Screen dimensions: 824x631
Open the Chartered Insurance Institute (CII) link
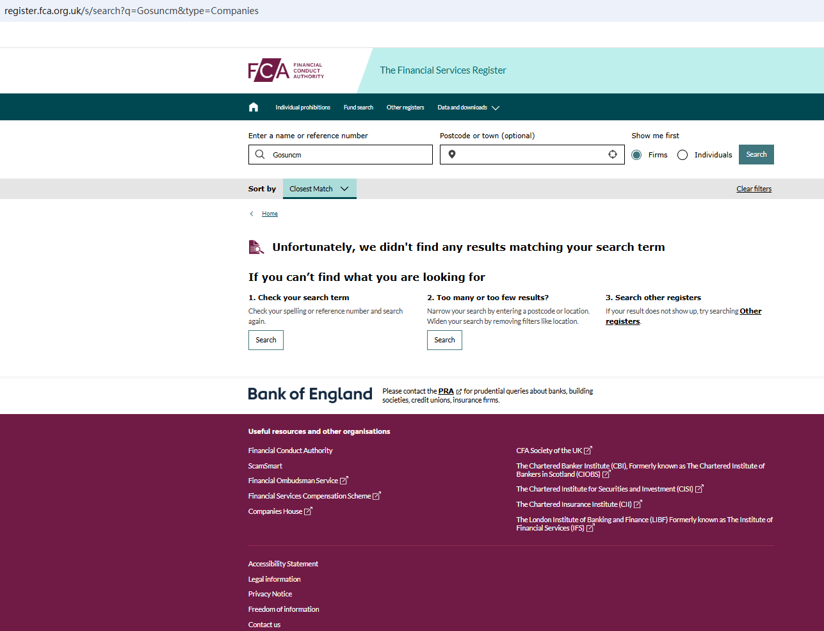pos(574,504)
